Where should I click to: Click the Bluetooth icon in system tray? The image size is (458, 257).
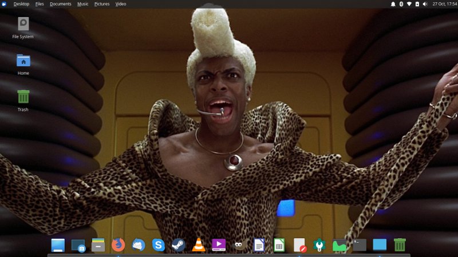401,4
